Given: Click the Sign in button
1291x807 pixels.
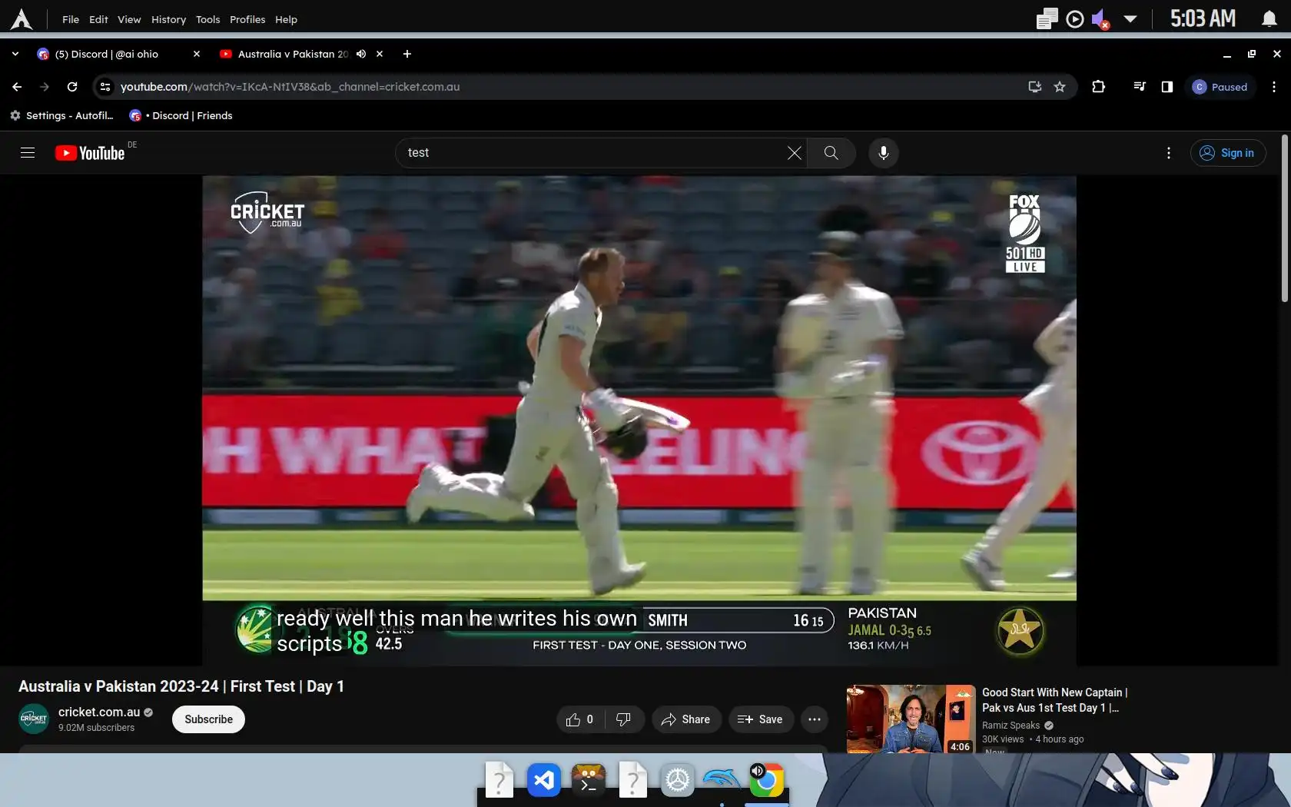Looking at the screenshot, I should [x=1228, y=153].
